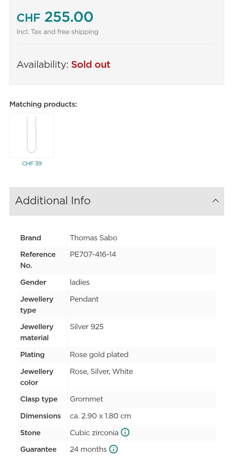Click the dimensions value 2.90 x 1.80 cm
232x468 pixels.
click(x=100, y=416)
